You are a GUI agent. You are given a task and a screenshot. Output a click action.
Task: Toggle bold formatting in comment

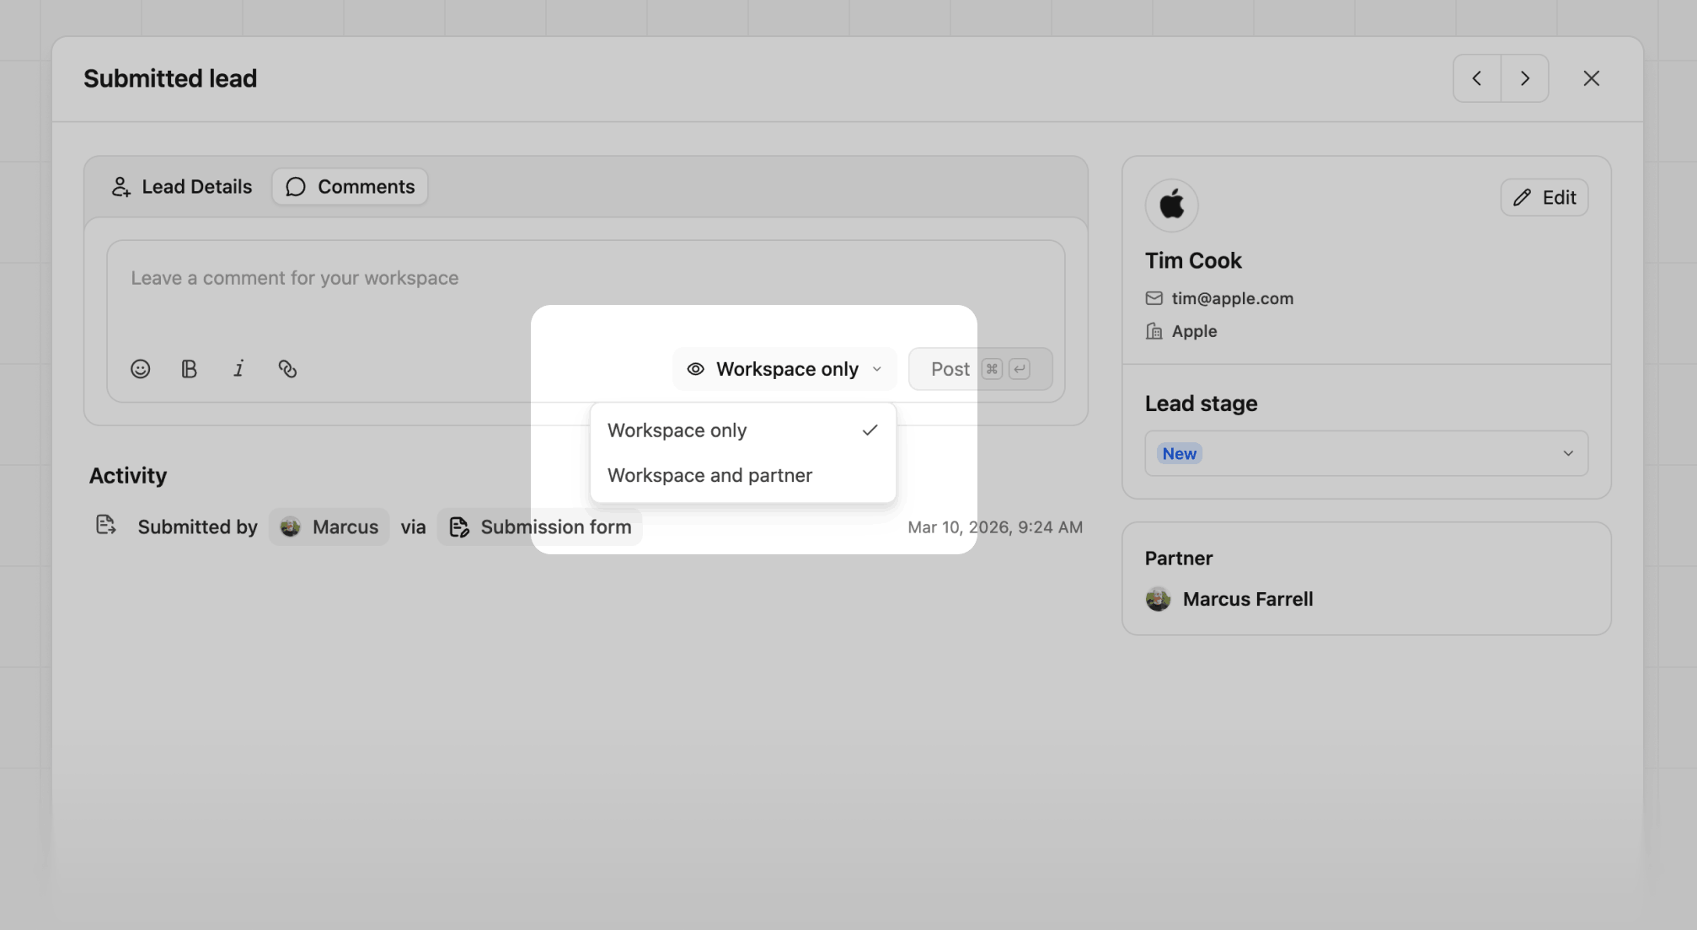tap(189, 369)
